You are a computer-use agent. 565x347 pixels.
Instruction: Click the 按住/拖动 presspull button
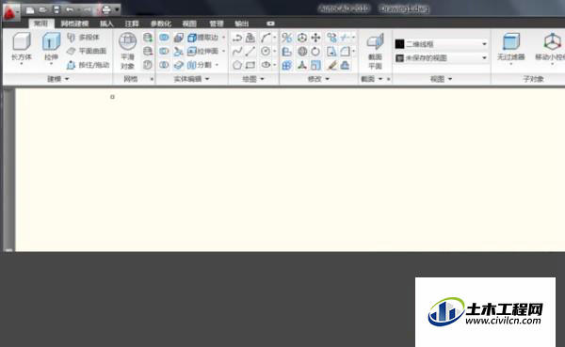coord(88,65)
